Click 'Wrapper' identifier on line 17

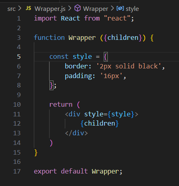(x=105, y=172)
